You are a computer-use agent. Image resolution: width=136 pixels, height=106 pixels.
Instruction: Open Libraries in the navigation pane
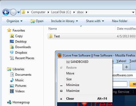18,69
